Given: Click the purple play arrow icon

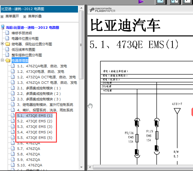Looking at the screenshot, I should pos(141,2).
